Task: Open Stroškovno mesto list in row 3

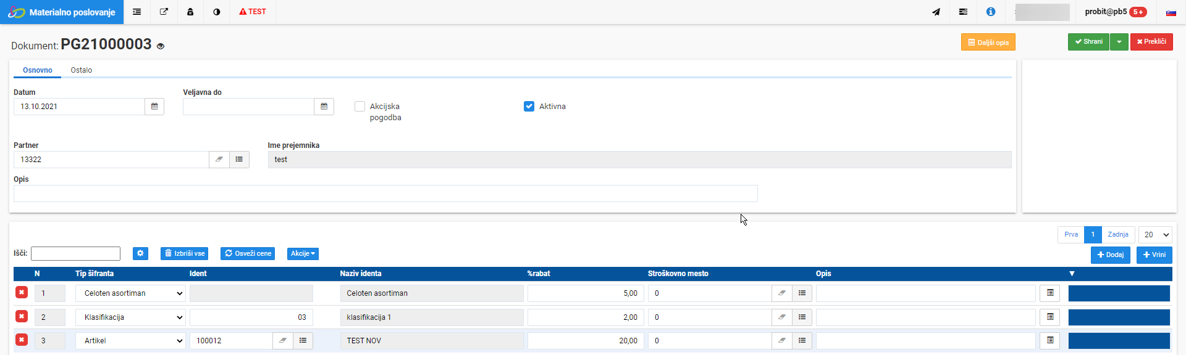Action: pos(802,340)
